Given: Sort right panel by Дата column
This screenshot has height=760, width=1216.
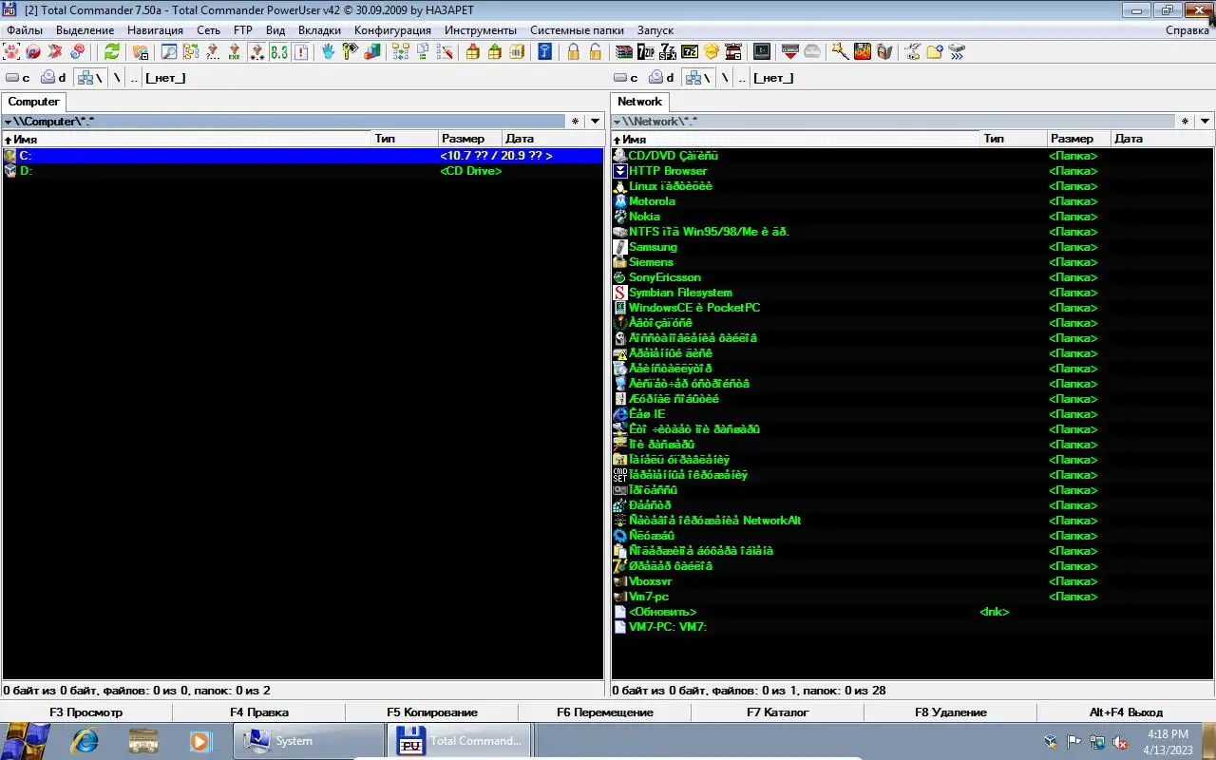Looking at the screenshot, I should click(1162, 139).
